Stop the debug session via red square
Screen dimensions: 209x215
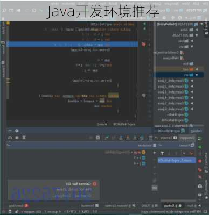[x=200, y=161]
